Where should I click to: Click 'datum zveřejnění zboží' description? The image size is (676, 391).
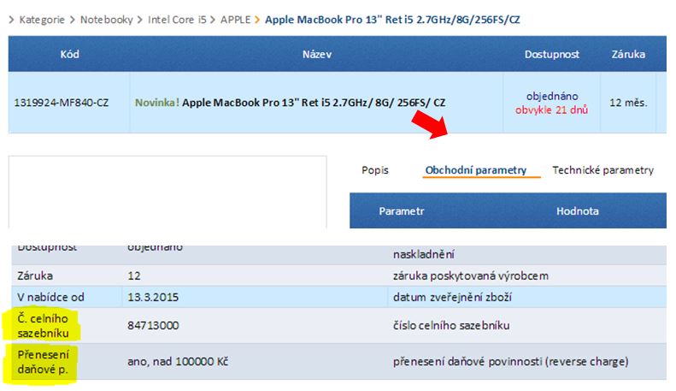point(452,298)
